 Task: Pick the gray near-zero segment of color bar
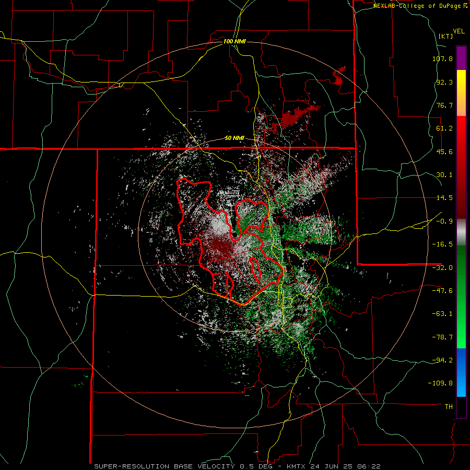pyautogui.click(x=461, y=232)
